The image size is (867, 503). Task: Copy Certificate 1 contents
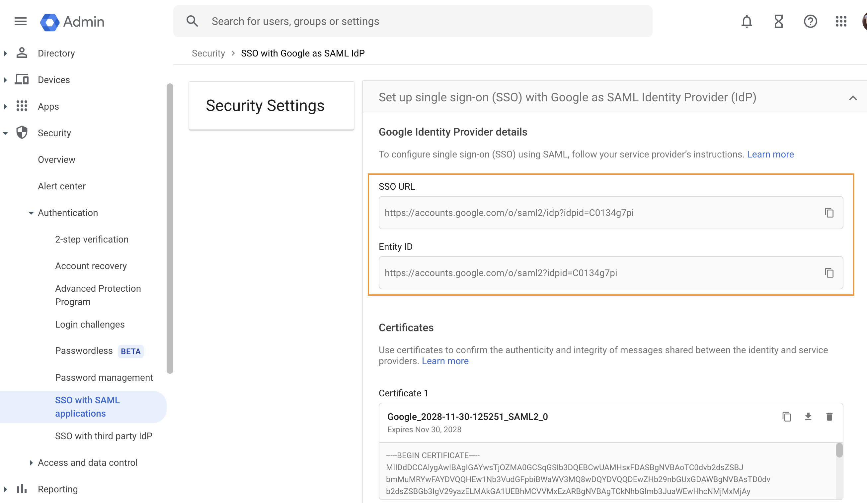786,417
